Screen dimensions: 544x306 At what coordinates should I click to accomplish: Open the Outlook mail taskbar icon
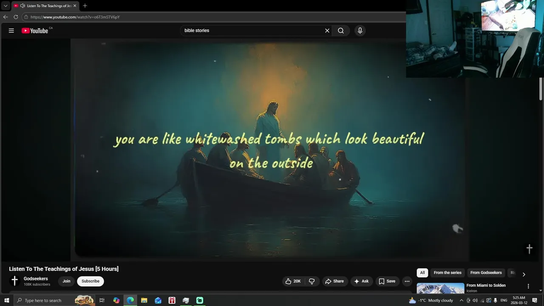pos(158,300)
